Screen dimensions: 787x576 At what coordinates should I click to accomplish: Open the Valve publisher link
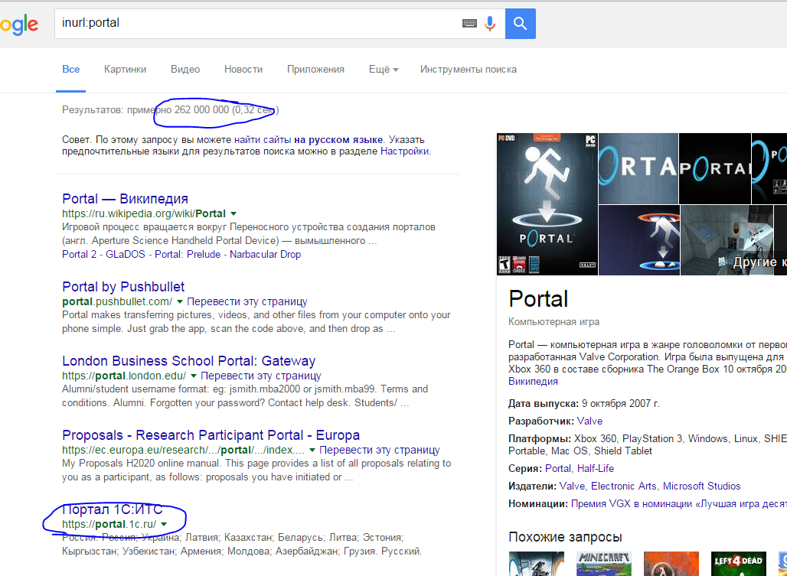572,486
